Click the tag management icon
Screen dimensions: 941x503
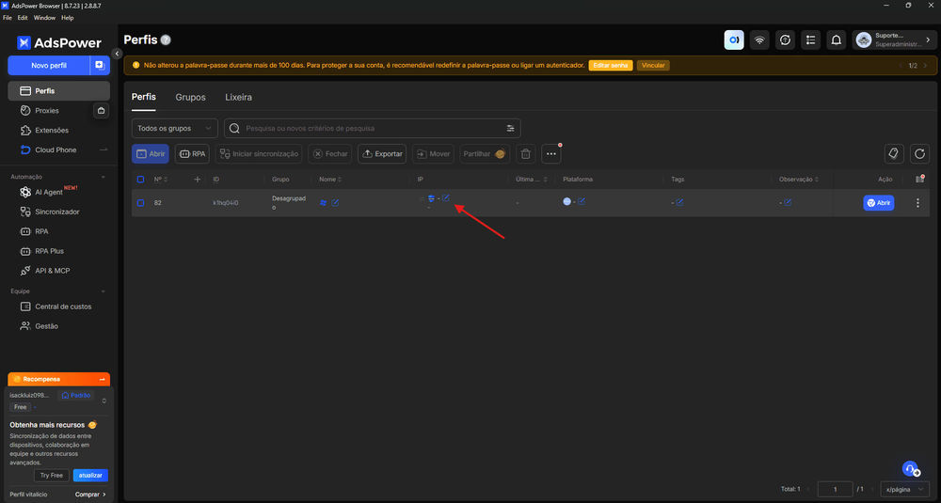pyautogui.click(x=894, y=154)
